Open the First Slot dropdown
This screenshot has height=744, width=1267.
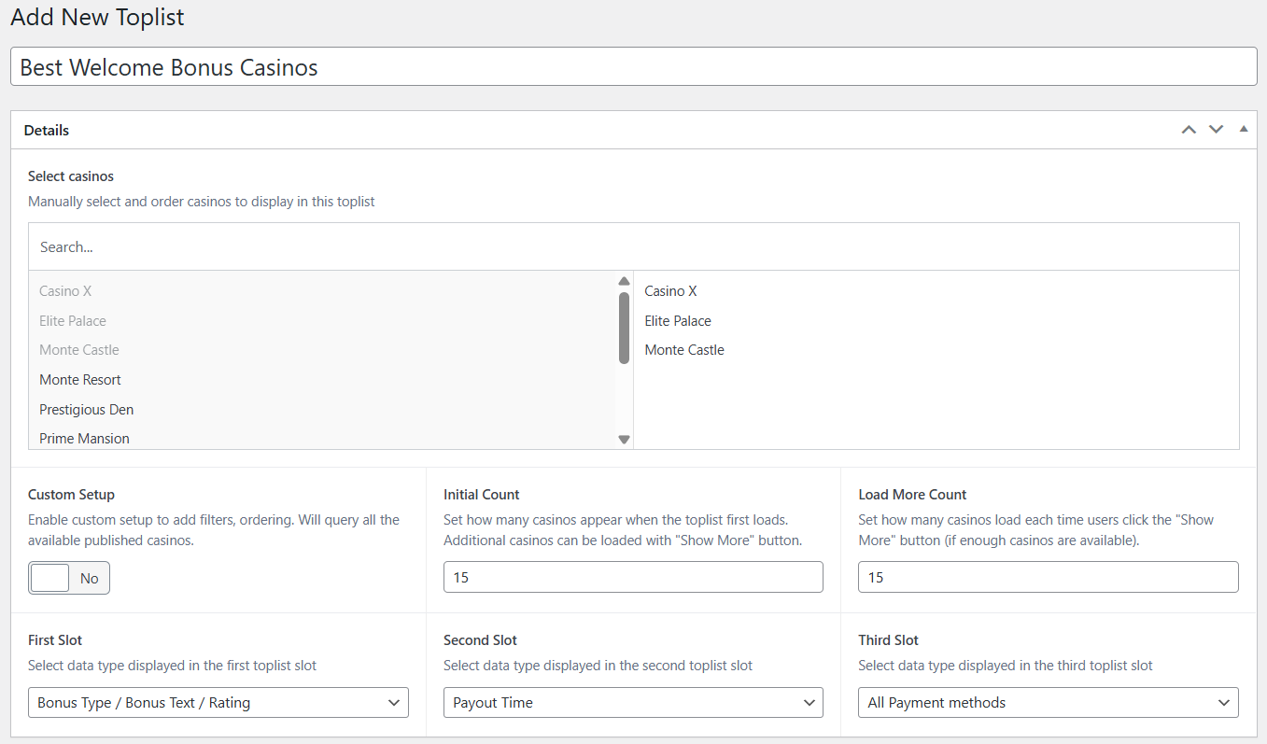pyautogui.click(x=218, y=702)
